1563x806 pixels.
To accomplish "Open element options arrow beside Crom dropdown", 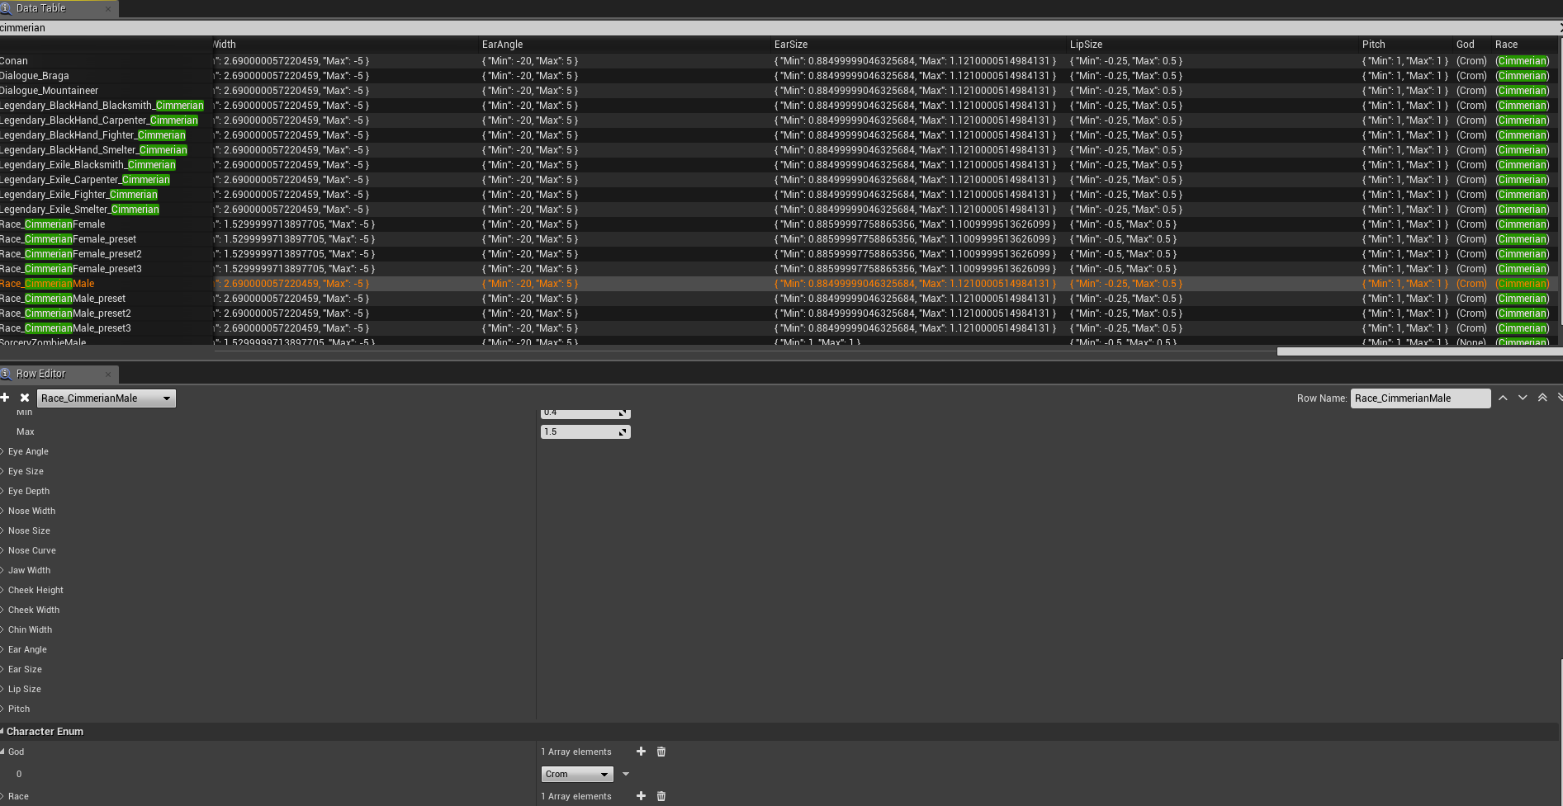I will tap(626, 774).
